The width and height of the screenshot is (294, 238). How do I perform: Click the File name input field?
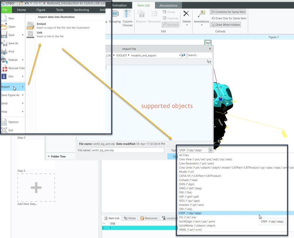[128, 150]
